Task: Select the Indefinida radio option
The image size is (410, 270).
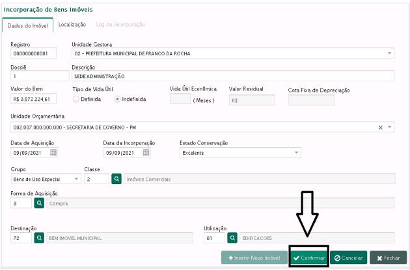Action: pos(118,100)
